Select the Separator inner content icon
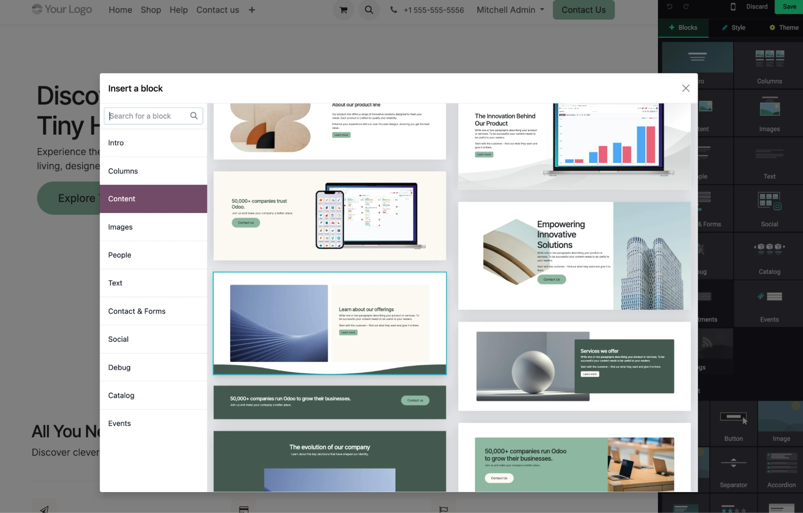 (x=734, y=470)
